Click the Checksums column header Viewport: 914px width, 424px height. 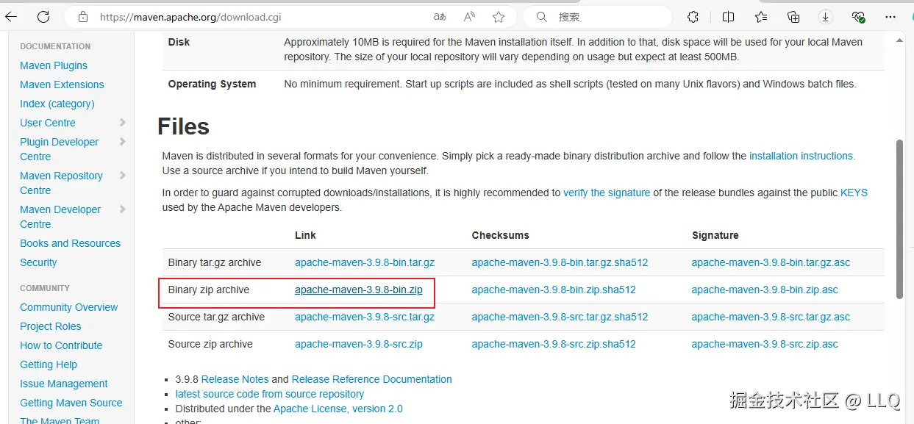point(501,235)
